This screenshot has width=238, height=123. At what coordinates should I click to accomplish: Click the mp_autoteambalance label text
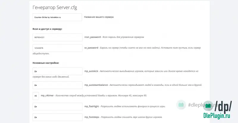96,85
